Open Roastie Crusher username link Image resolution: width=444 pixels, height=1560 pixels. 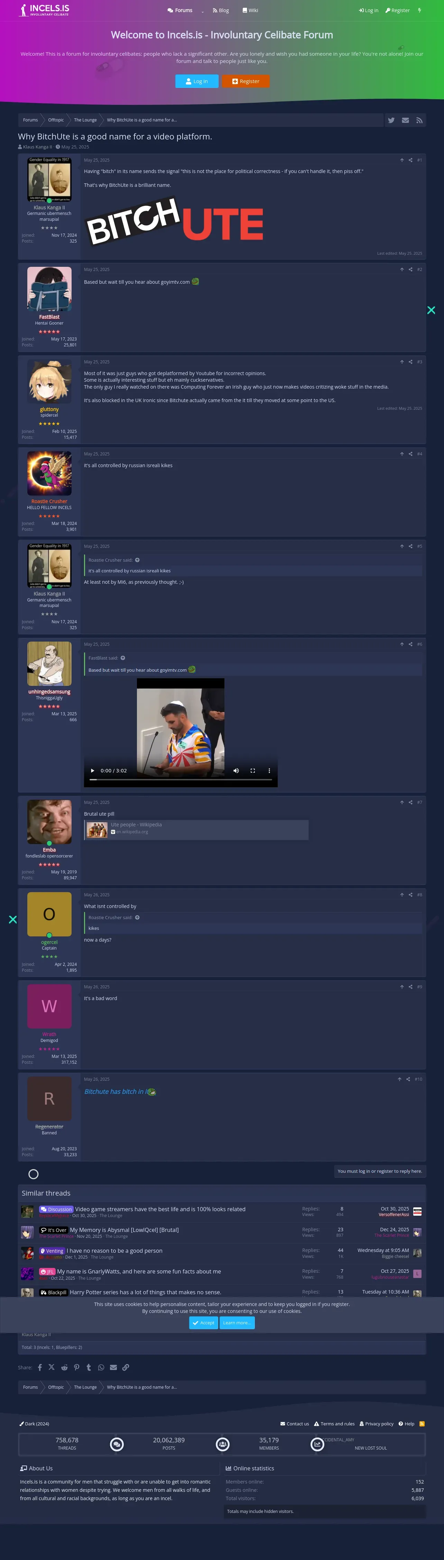click(x=49, y=501)
